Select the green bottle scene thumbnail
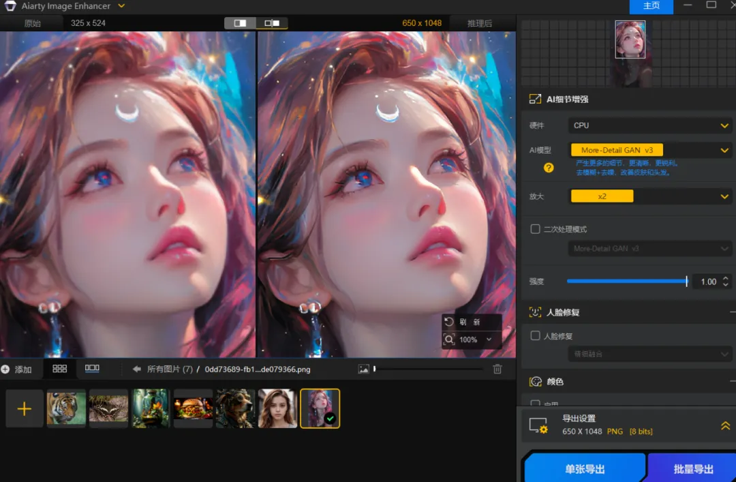This screenshot has width=736, height=482. [150, 408]
